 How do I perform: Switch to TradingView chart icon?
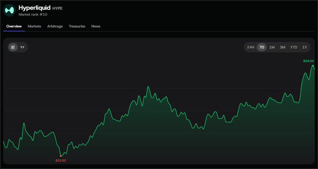[x=22, y=47]
